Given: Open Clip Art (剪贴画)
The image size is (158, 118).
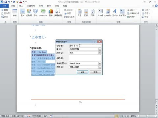Looking at the screenshot, I should point(29,13).
